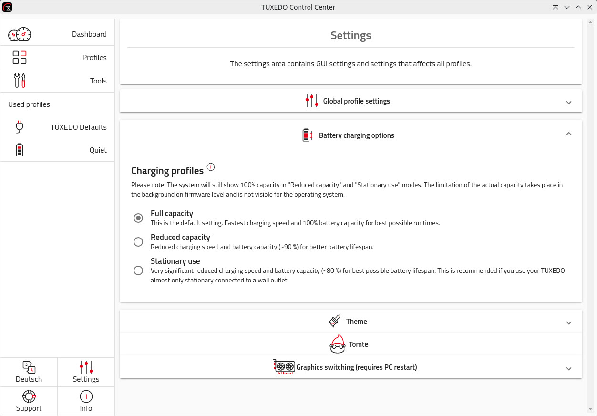
Task: Click the Info circle icon in sidebar
Action: (86, 396)
